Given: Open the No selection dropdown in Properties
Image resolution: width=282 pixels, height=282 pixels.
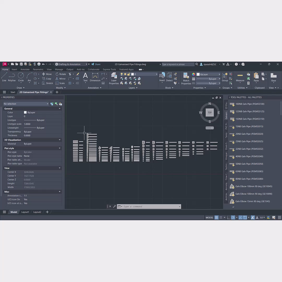Looking at the screenshot, I should (x=26, y=104).
